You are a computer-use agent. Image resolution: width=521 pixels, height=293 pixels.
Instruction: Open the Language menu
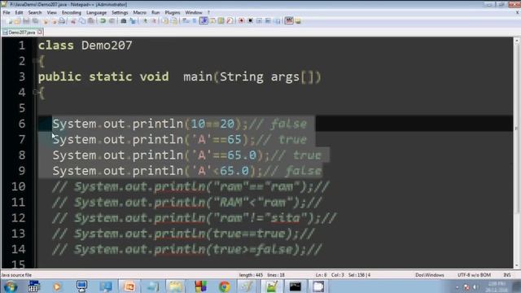96,13
